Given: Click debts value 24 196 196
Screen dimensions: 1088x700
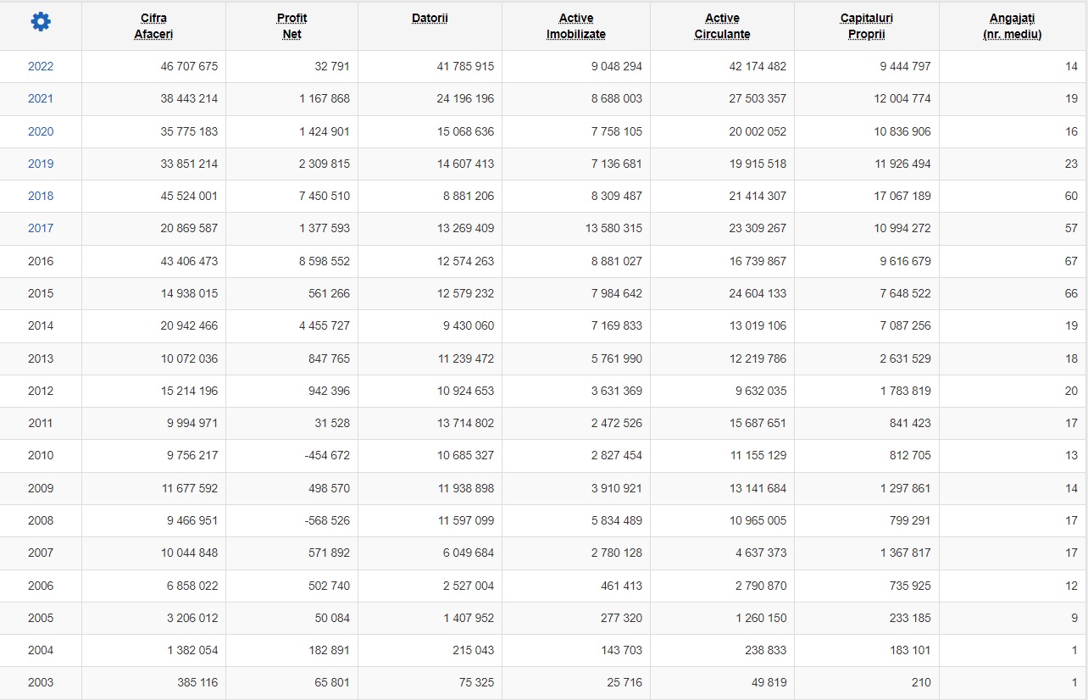Looking at the screenshot, I should click(x=466, y=98).
